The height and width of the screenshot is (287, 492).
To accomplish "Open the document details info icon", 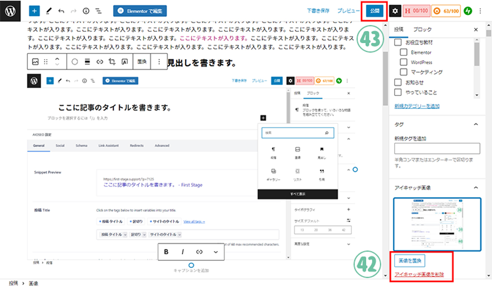I will tap(86, 10).
